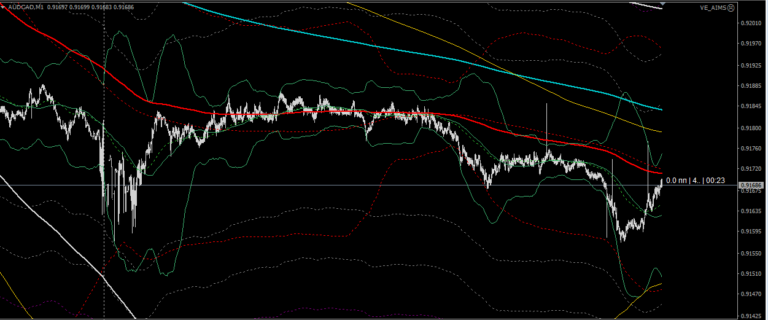This screenshot has width=768, height=320.
Task: Click the current price label 0.91686
Action: pos(751,185)
